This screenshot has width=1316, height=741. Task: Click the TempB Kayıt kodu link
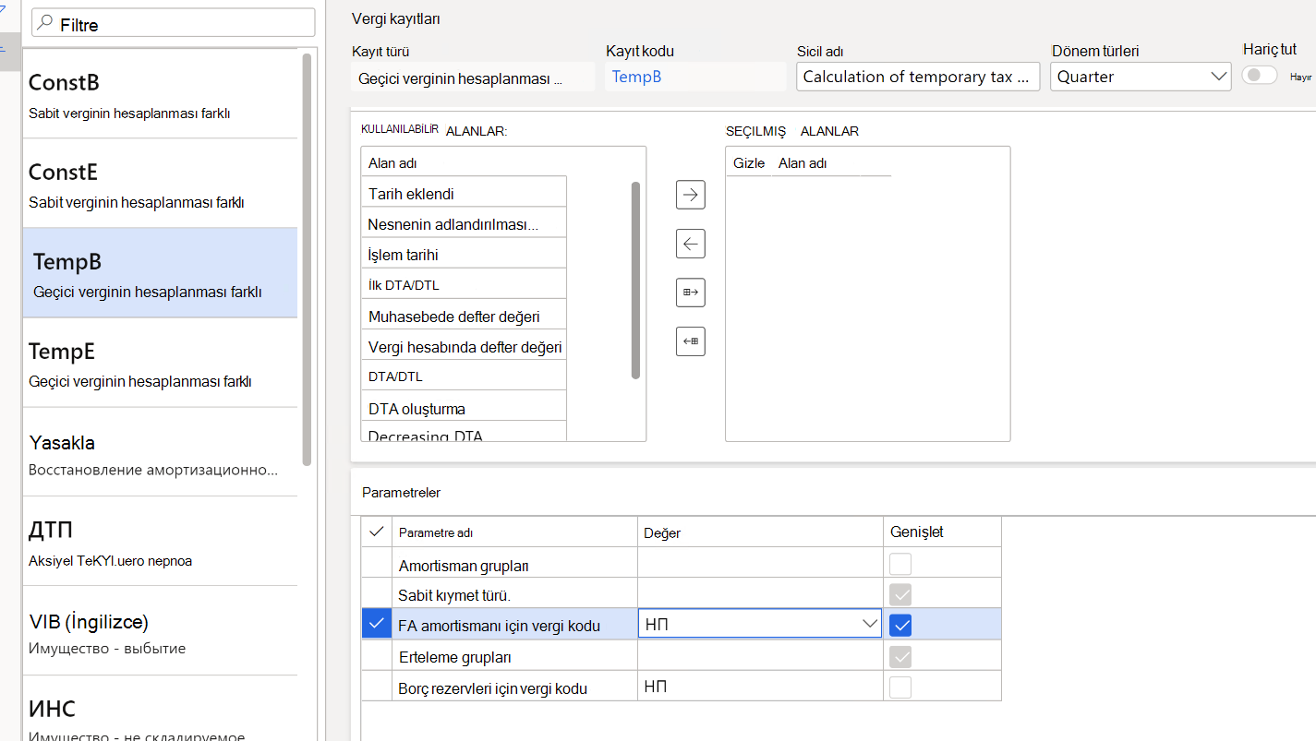point(636,77)
